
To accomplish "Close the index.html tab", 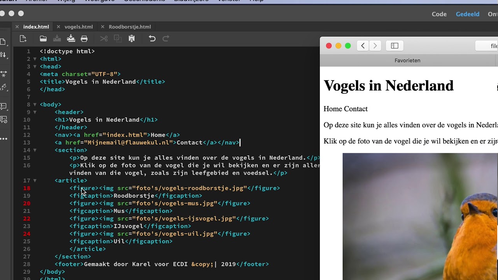I will pyautogui.click(x=17, y=27).
